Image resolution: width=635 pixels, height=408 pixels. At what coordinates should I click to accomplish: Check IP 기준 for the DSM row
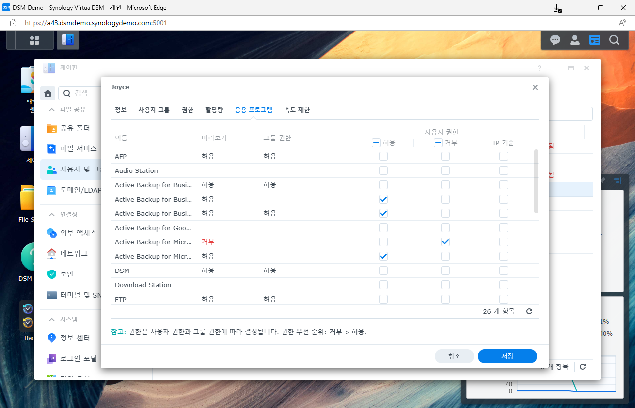pos(504,271)
